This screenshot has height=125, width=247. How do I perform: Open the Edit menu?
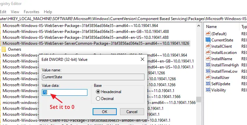pyautogui.click(x=3, y=12)
